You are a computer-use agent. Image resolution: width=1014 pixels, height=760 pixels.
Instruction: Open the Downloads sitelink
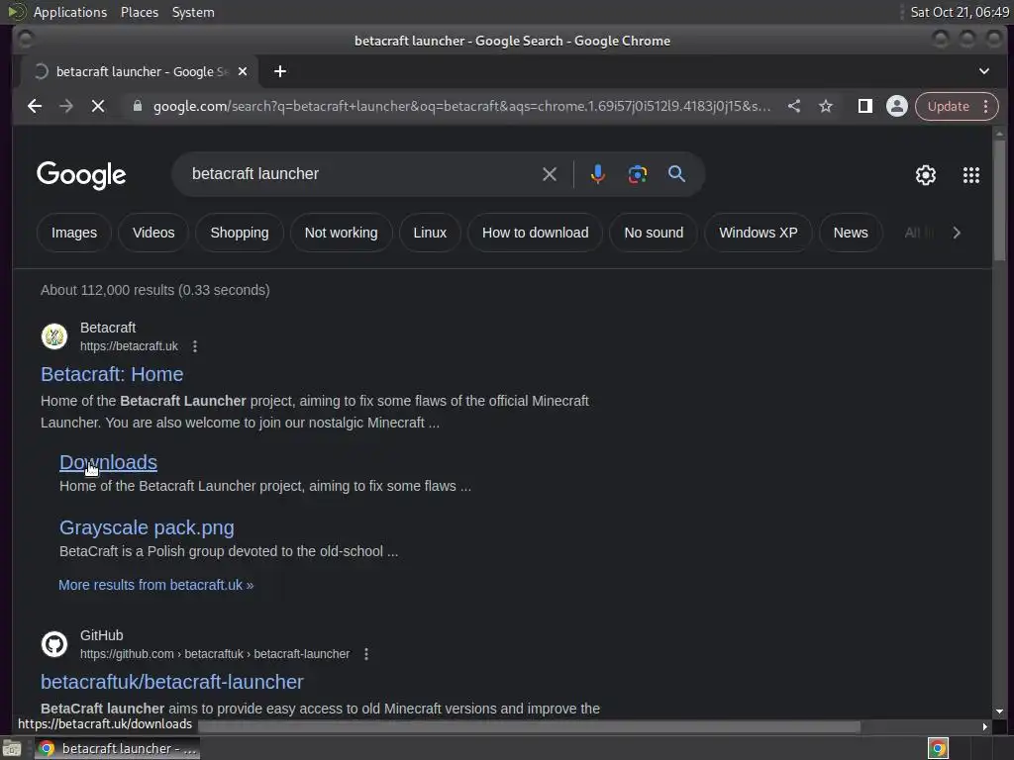coord(108,462)
